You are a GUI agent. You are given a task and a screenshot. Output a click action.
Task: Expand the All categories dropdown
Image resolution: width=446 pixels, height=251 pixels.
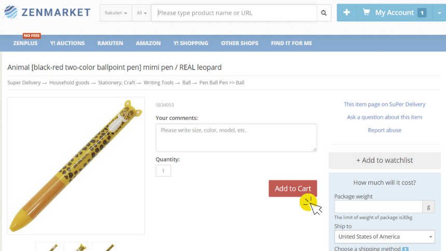(142, 13)
